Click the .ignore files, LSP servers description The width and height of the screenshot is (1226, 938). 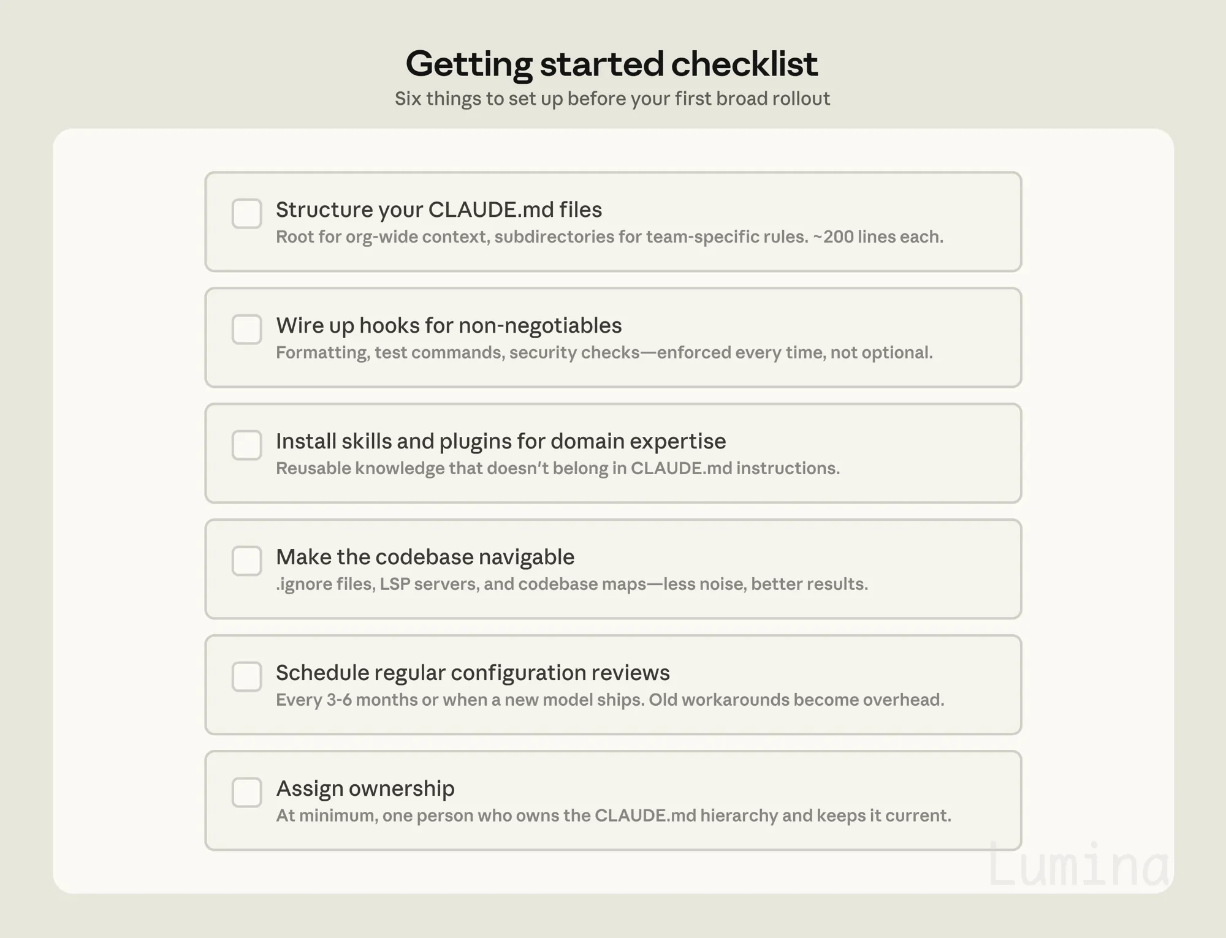point(572,584)
